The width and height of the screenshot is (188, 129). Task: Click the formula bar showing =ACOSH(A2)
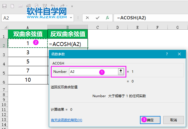point(150,18)
